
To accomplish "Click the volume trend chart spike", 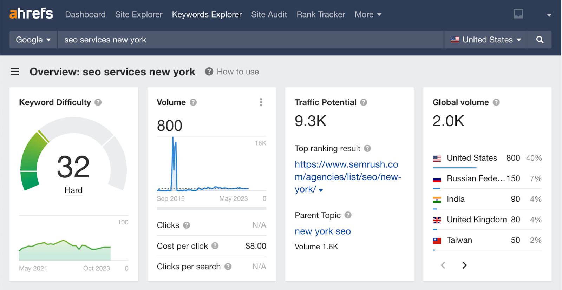I will pos(174,163).
